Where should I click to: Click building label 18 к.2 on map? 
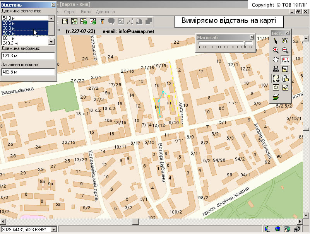click(94, 110)
